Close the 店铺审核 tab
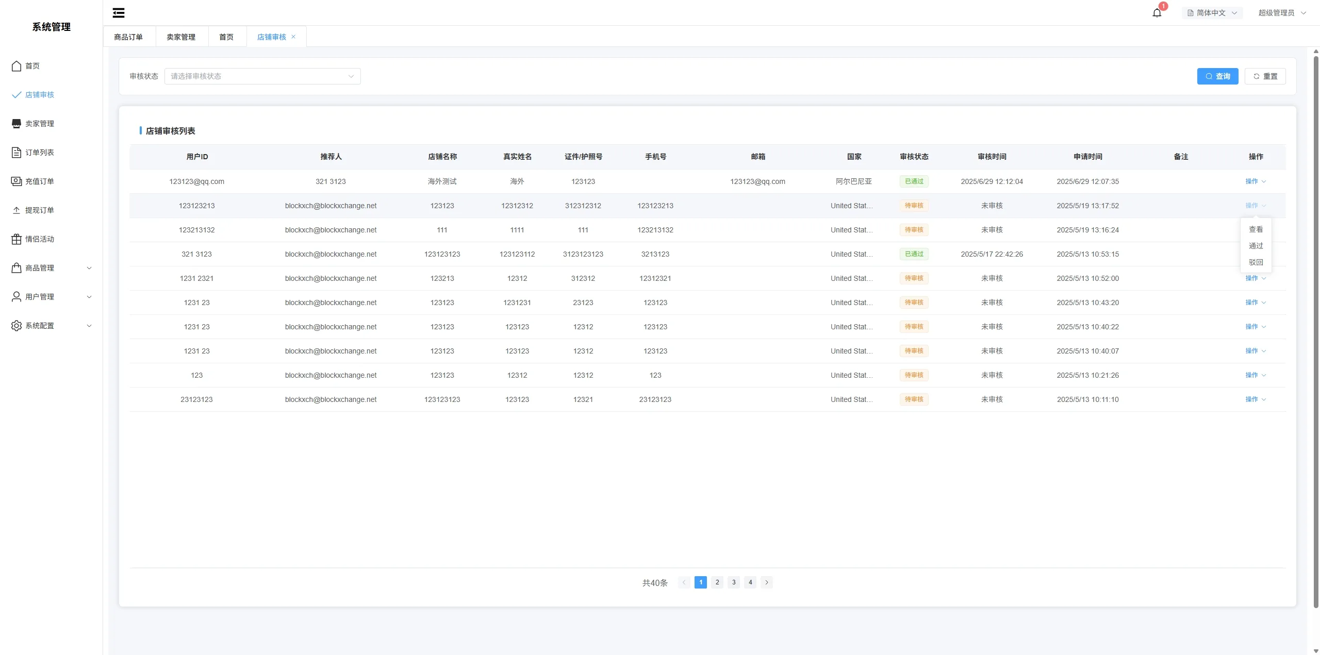 [x=293, y=37]
